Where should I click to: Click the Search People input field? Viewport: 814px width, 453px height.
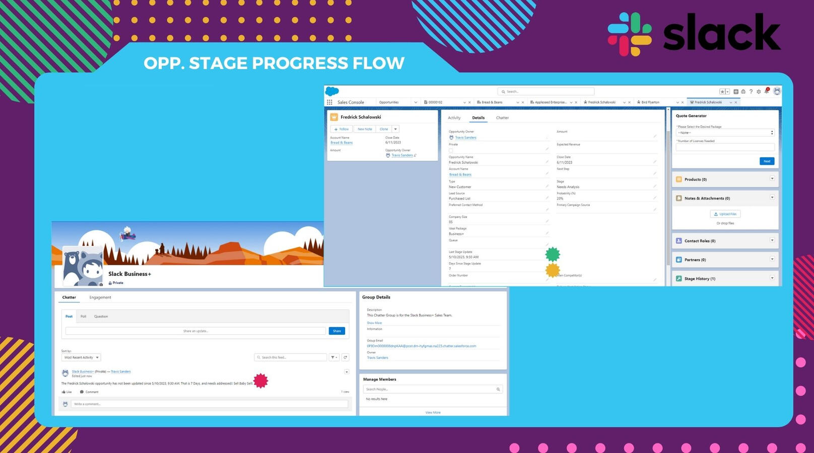click(430, 389)
